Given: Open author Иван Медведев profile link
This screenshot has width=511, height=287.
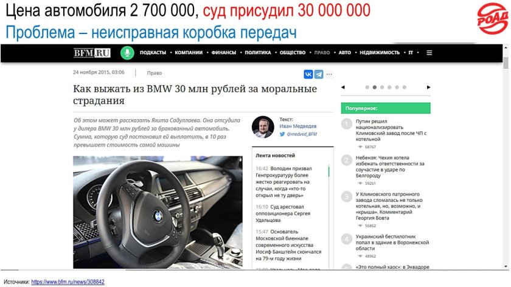Looking at the screenshot, I should [x=298, y=126].
